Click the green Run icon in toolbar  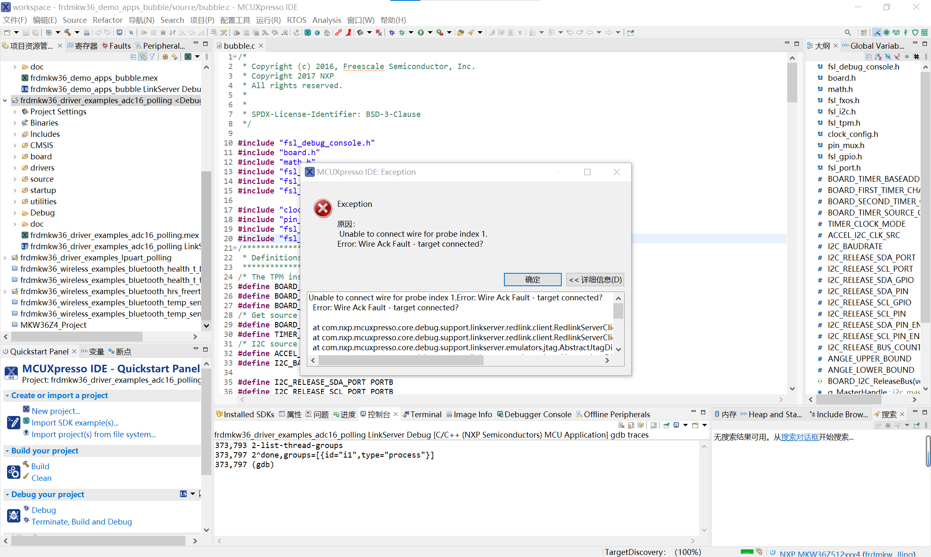pos(421,32)
